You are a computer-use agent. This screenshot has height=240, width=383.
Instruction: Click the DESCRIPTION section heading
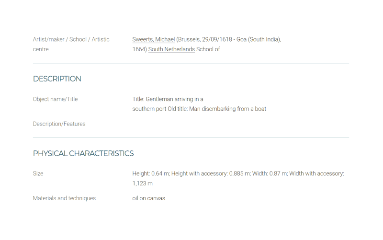tap(57, 79)
